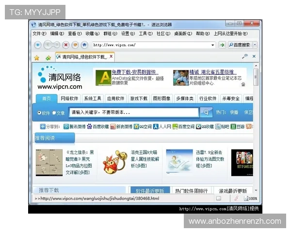Viewport: 291px width, 233px height.
Task: Share to 腾讯微博 icon
Action: pos(66,127)
